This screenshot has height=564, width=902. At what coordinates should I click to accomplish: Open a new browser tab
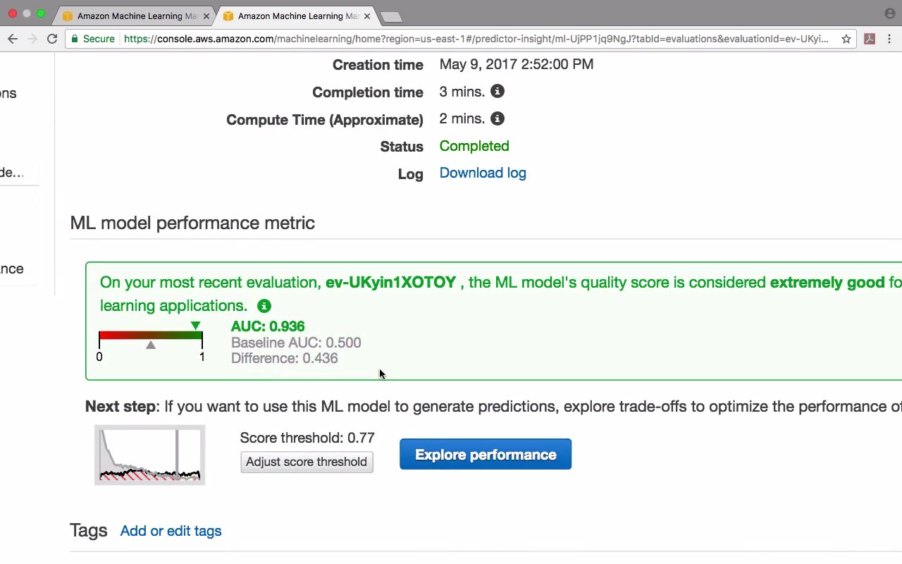tap(390, 16)
